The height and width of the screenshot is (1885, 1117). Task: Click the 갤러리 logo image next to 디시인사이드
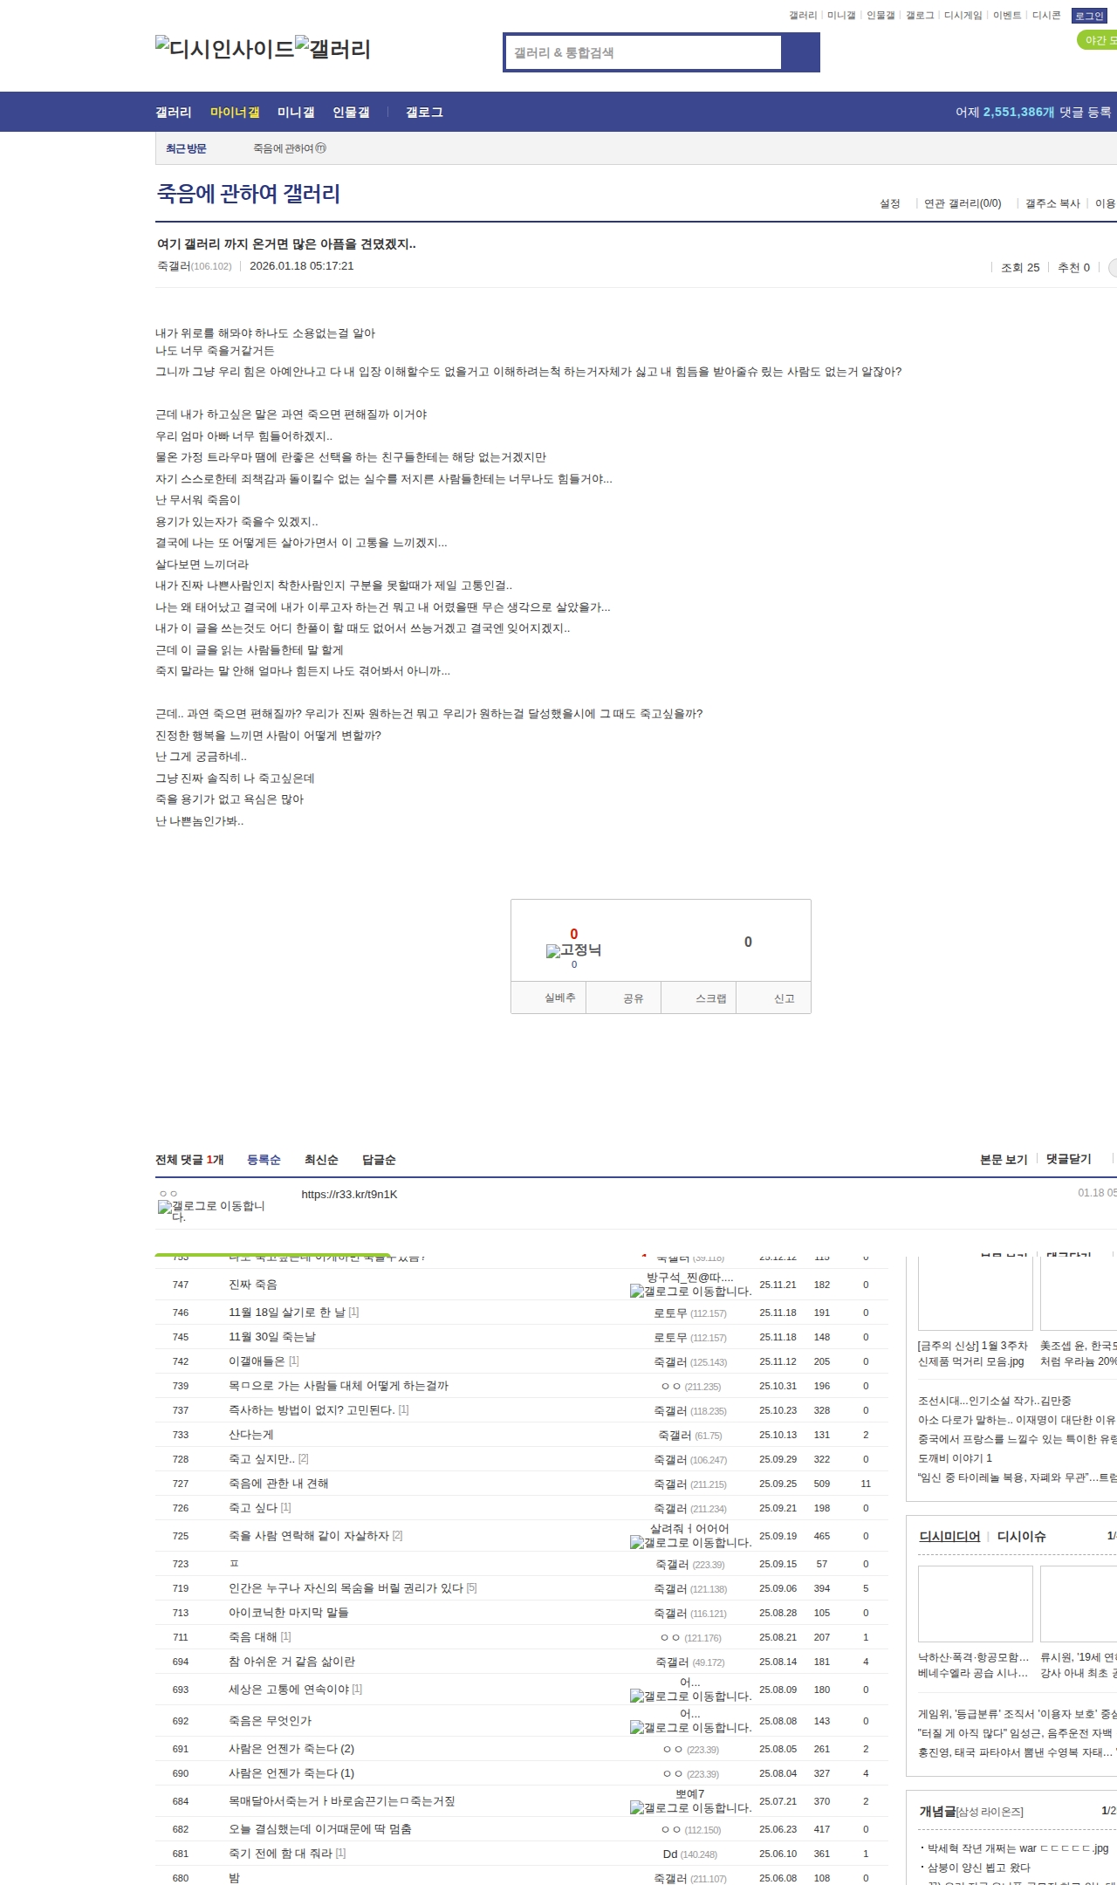point(332,48)
